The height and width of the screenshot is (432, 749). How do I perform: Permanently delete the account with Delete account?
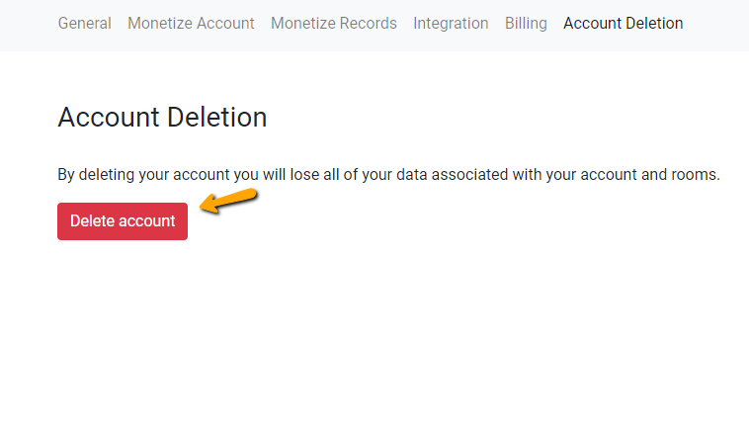123,221
